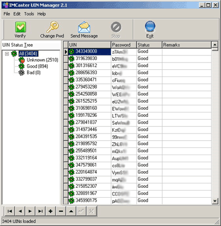The width and height of the screenshot is (221, 226).
Task: Click the edit record up-triangle button
Action: (71, 211)
